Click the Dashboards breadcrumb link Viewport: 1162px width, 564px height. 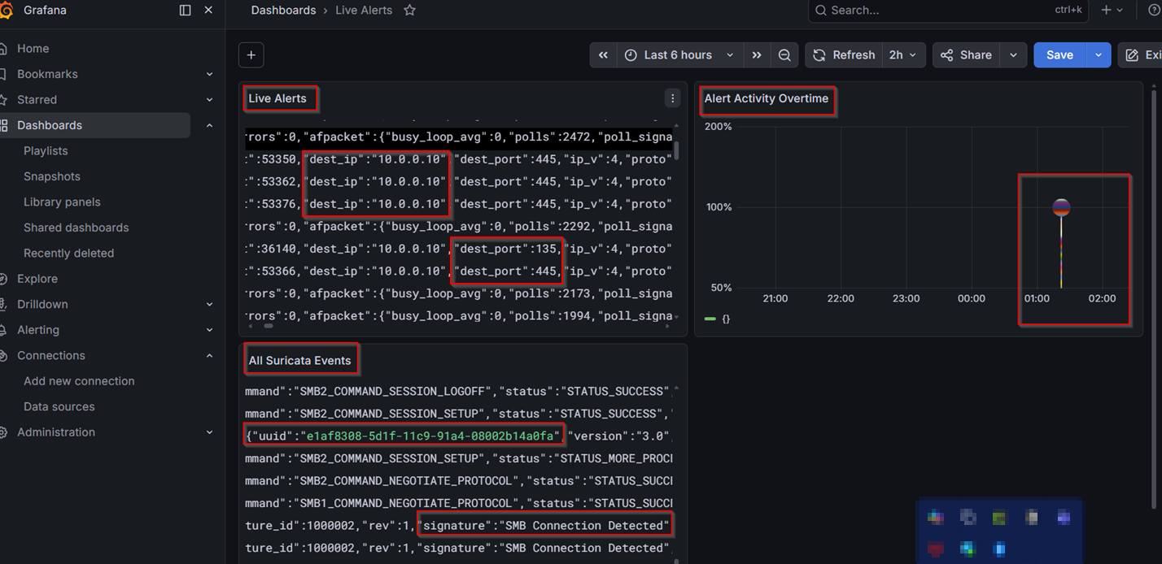(283, 11)
